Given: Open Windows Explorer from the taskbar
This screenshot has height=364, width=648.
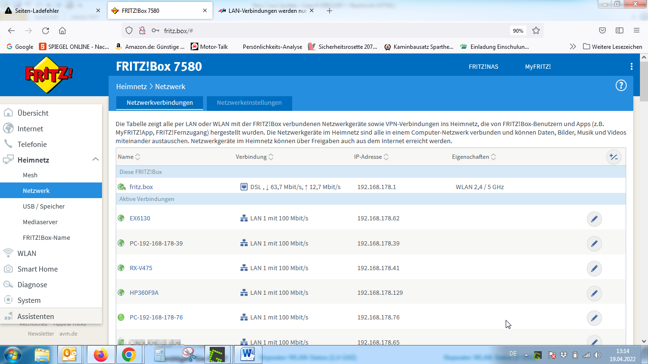Looking at the screenshot, I should [42, 355].
